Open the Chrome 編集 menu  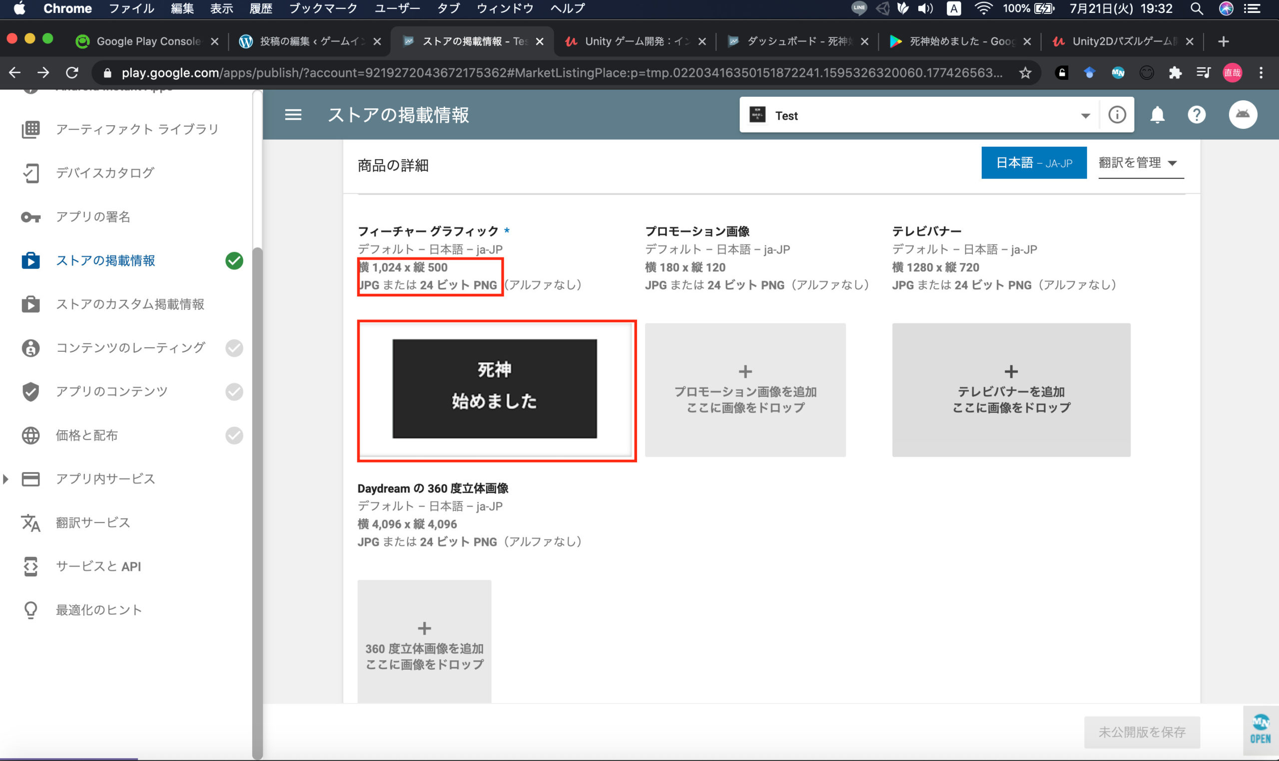pyautogui.click(x=182, y=8)
